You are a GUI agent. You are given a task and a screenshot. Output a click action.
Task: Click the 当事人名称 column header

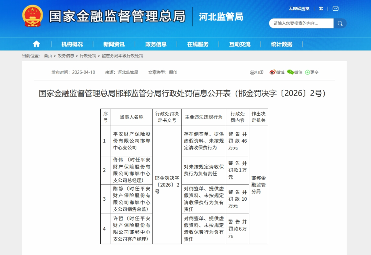[132, 117]
